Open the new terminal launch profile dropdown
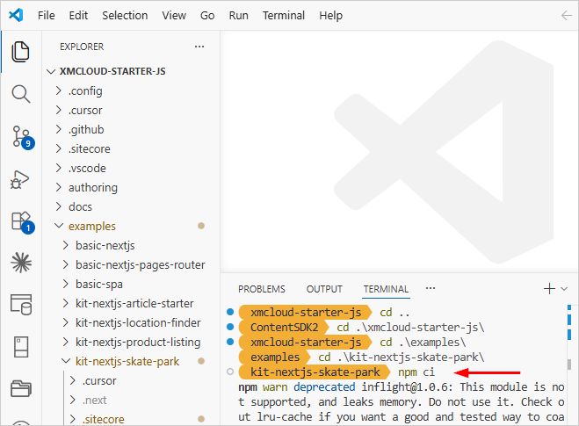 click(x=564, y=289)
